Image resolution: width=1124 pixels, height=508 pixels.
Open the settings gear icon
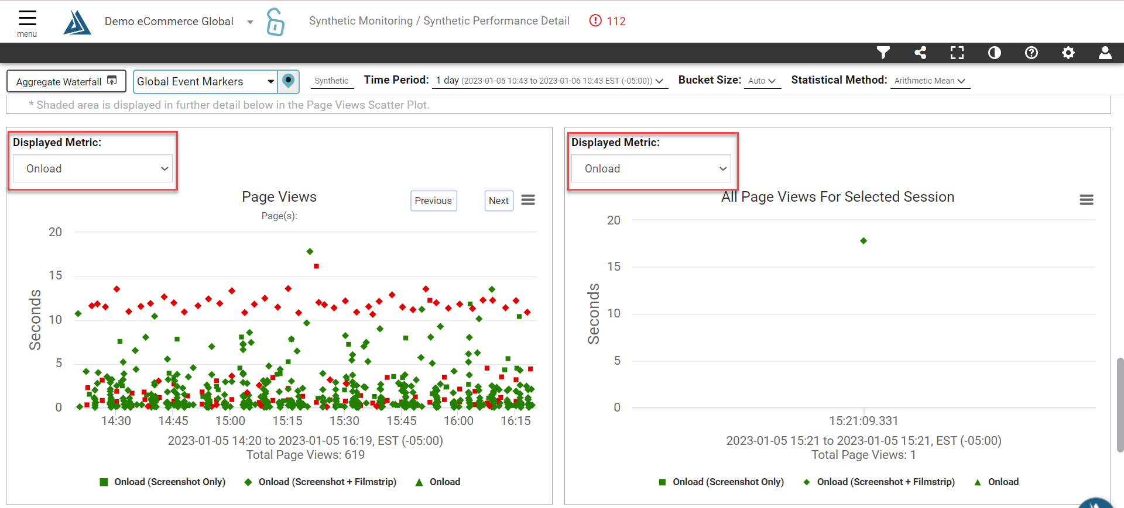[x=1068, y=53]
